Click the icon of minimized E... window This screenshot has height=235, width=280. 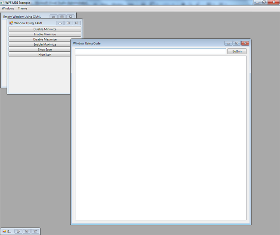pyautogui.click(x=4, y=232)
